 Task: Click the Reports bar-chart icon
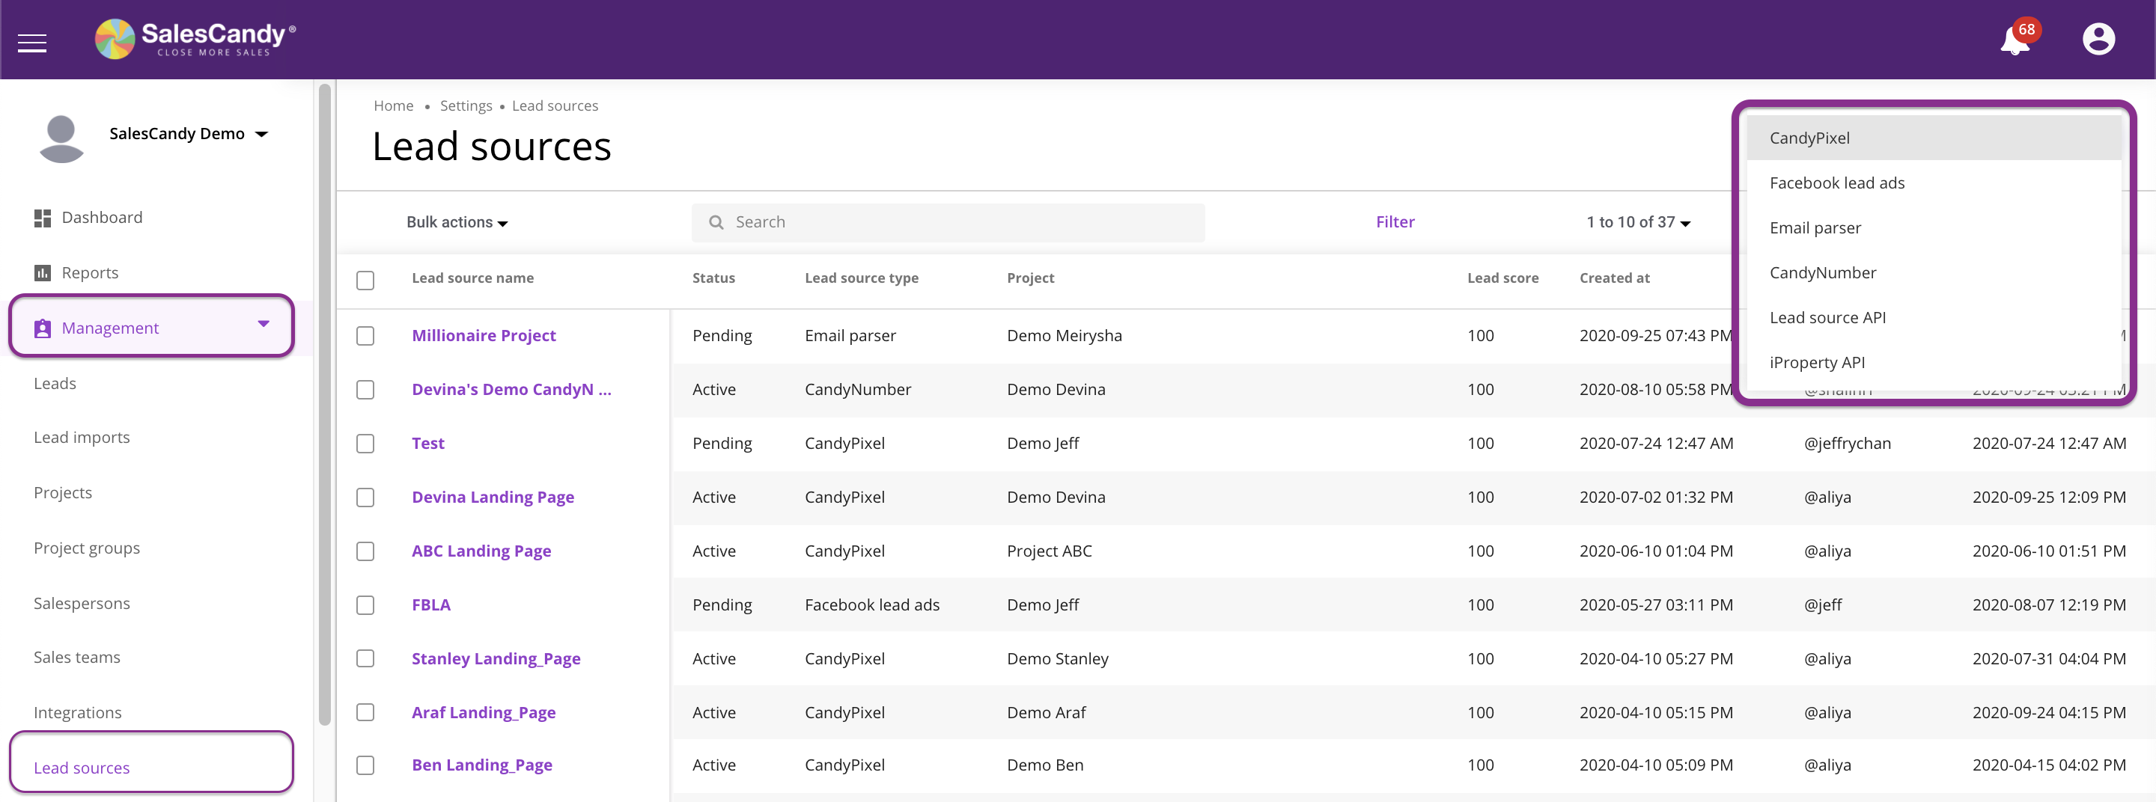coord(43,272)
